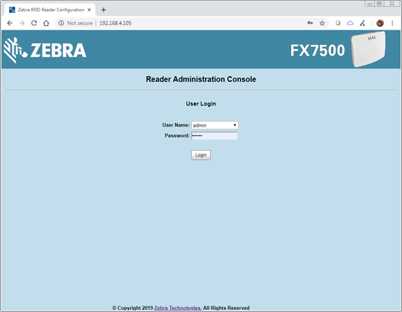This screenshot has width=402, height=312.
Task: Click the FX7500 model title text
Action: click(x=318, y=50)
